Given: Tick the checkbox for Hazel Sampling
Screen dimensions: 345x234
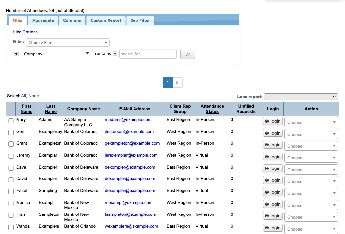Looking at the screenshot, I should [x=11, y=192].
